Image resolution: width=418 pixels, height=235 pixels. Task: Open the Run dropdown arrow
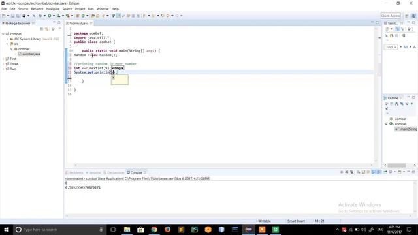(x=54, y=16)
